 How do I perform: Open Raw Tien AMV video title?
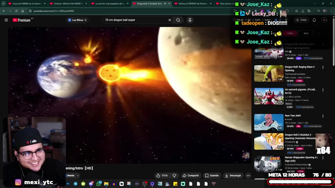point(293,116)
